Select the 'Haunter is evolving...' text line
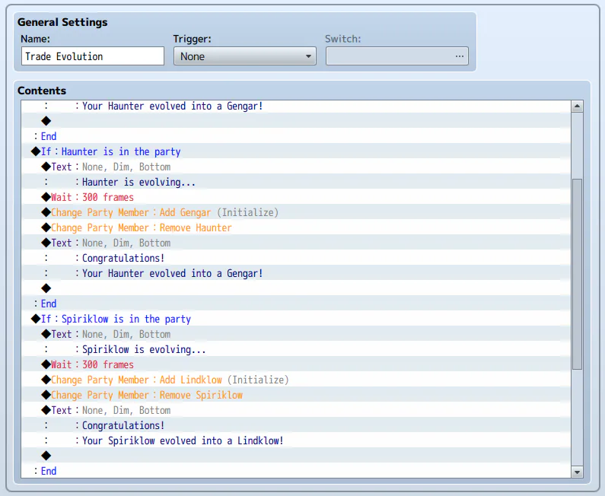This screenshot has height=496, width=605. coord(139,182)
